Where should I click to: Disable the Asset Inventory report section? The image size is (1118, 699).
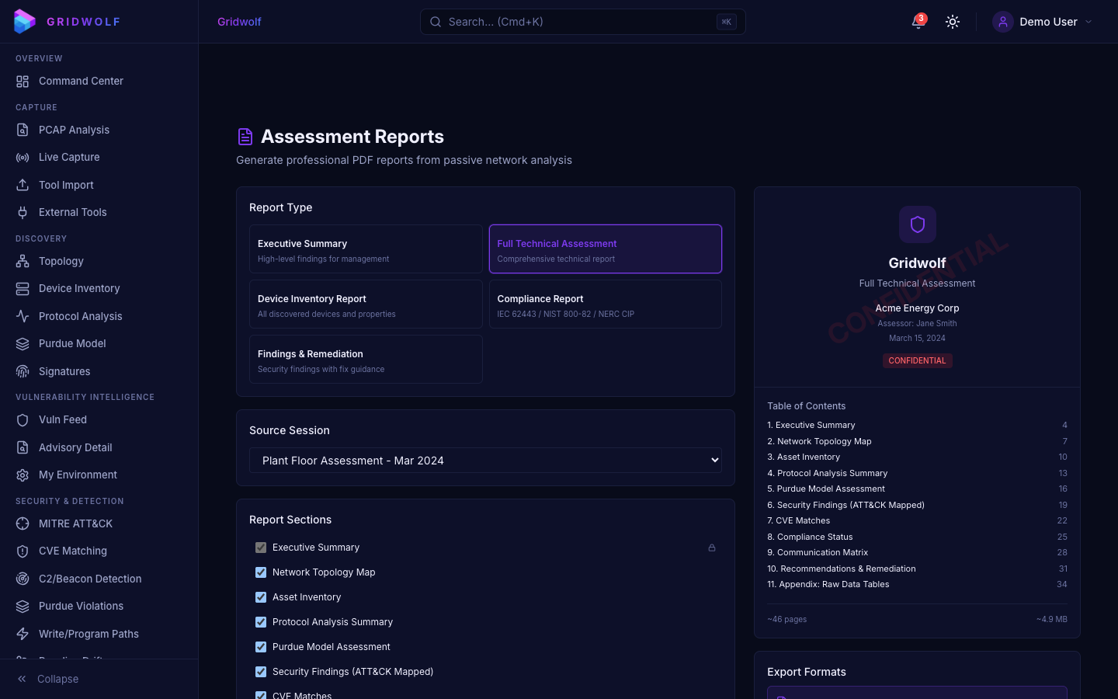click(x=260, y=597)
